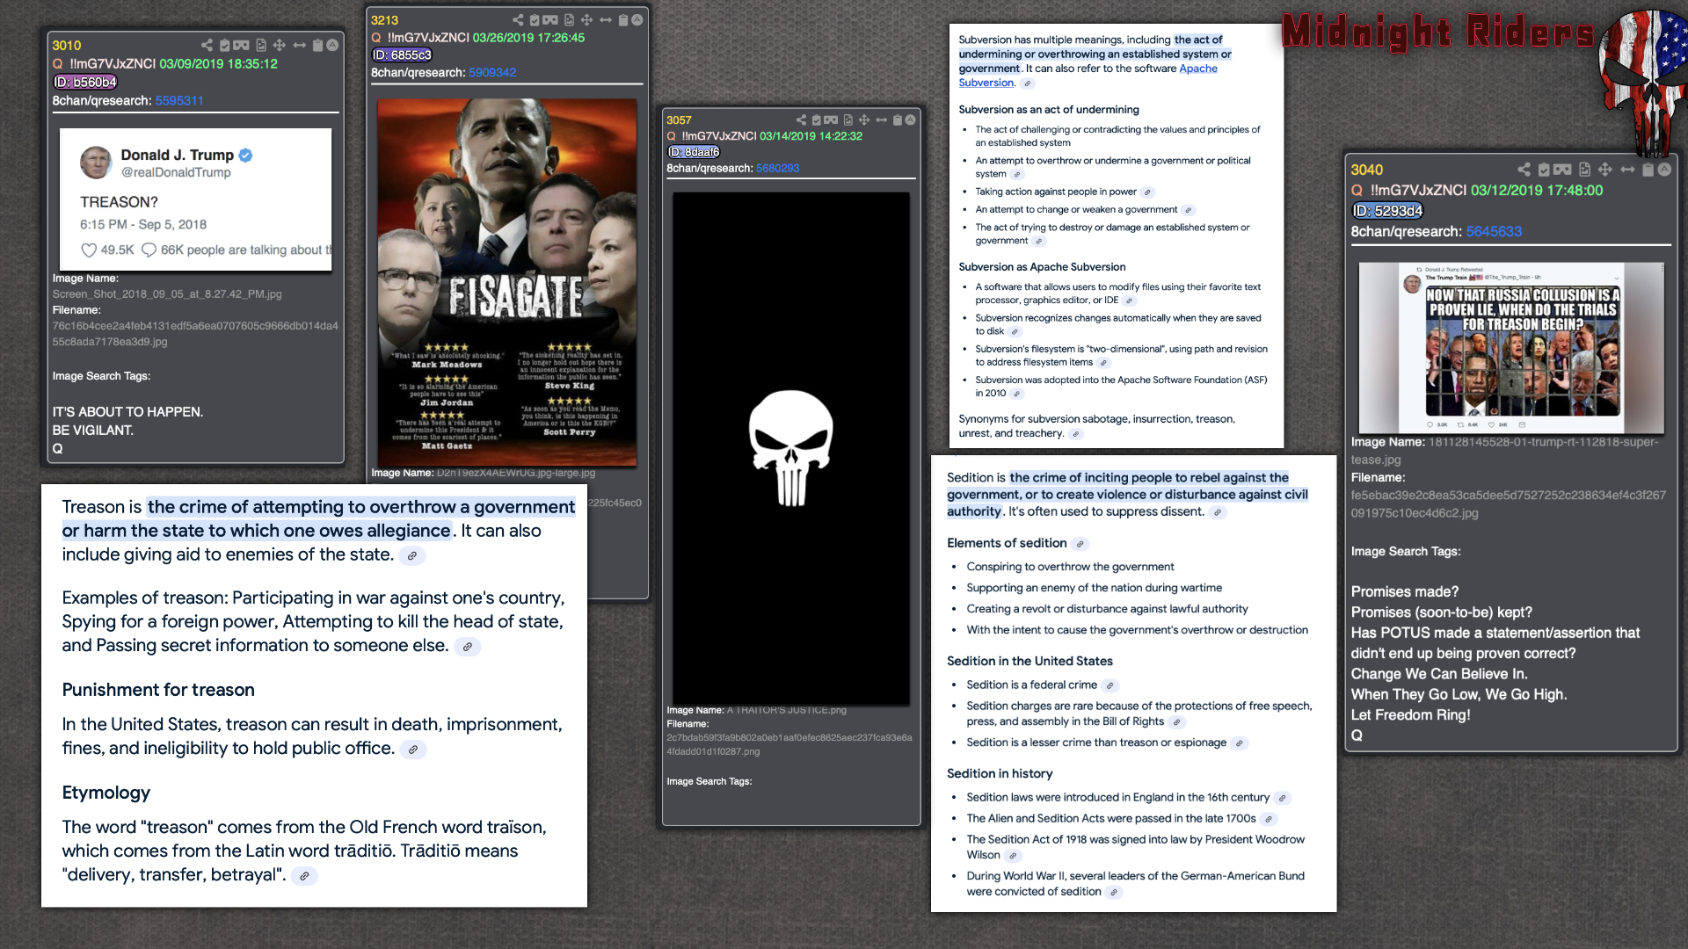This screenshot has height=949, width=1688.
Task: Click the VR goggles icon on post 3213
Action: pyautogui.click(x=550, y=19)
